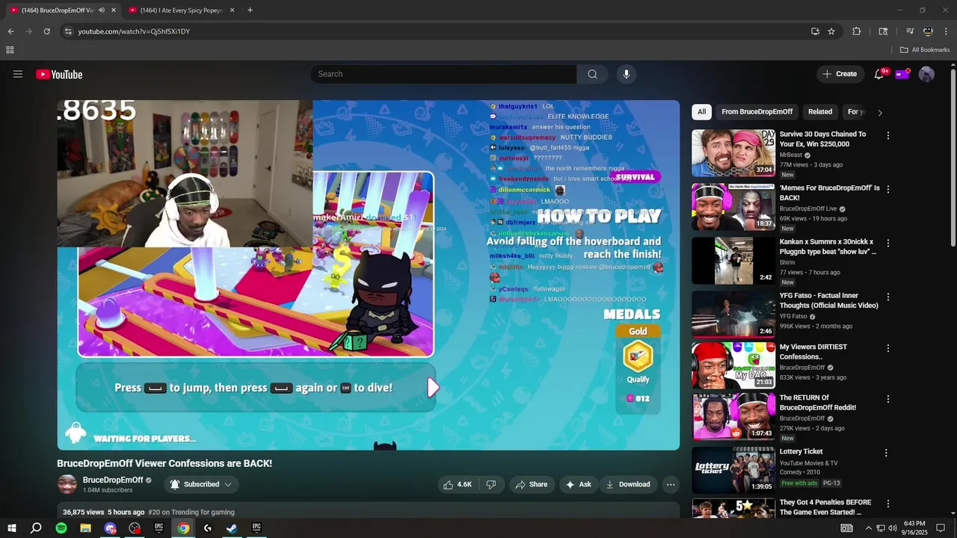Viewport: 957px width, 538px height.
Task: Open Lottery Ticket movie title
Action: pos(801,451)
